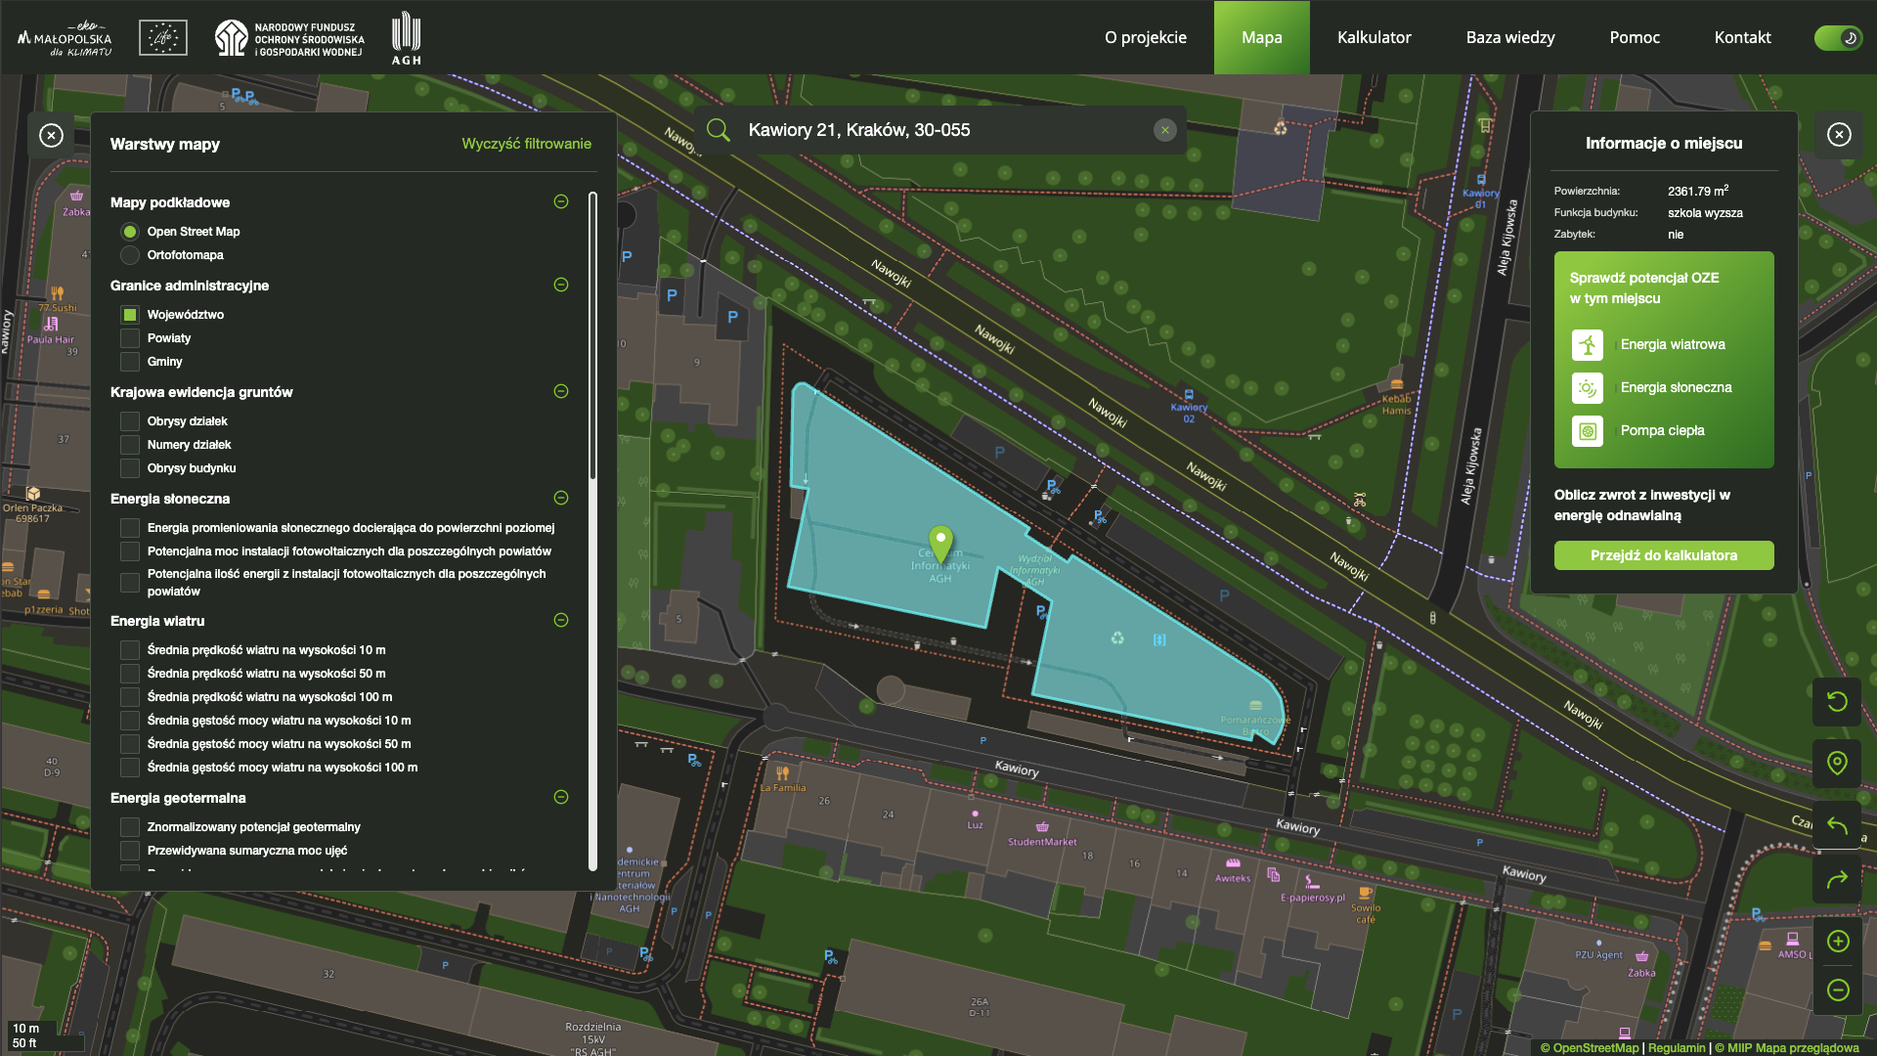
Task: Reset map view with the refresh icon
Action: (1837, 701)
